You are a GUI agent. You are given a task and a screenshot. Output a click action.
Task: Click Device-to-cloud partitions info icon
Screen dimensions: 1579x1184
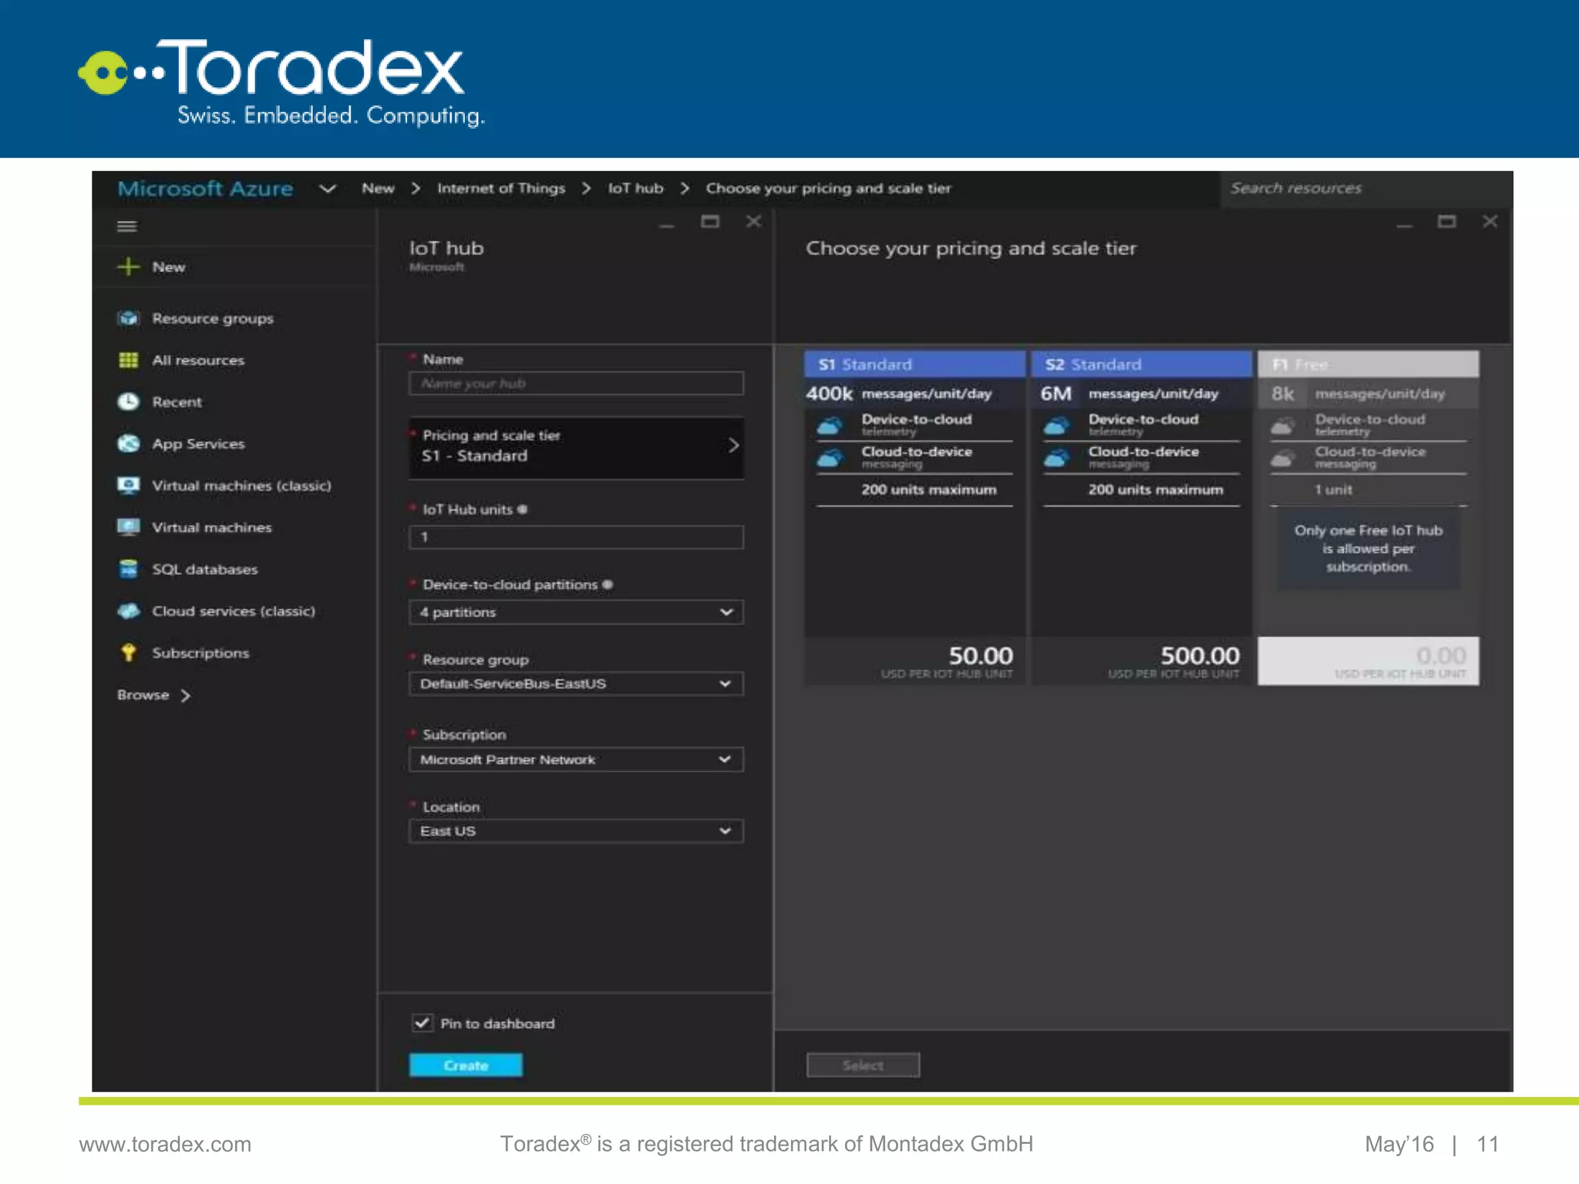point(608,584)
